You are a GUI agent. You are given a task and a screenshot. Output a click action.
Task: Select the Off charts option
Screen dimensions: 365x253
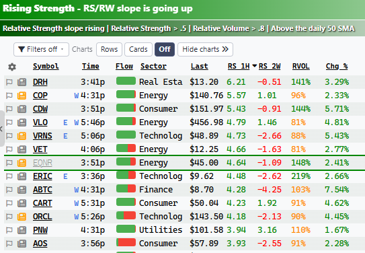[165, 49]
